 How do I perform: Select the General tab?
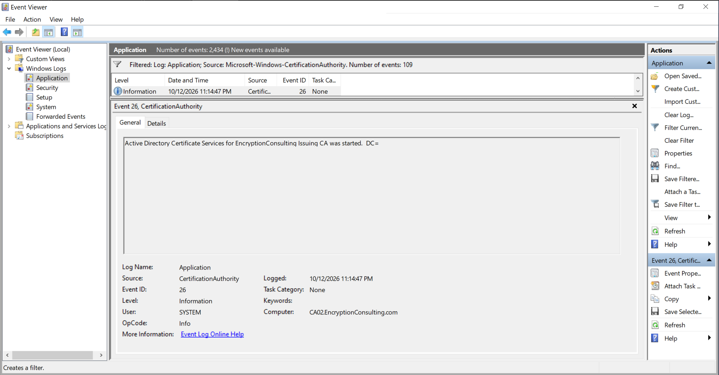click(x=130, y=122)
